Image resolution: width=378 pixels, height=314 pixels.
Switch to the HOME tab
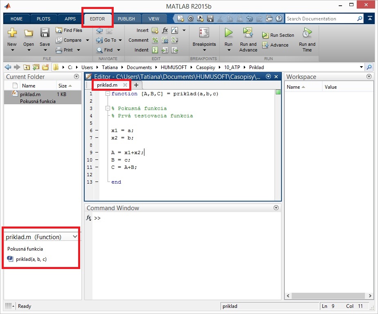pyautogui.click(x=16, y=19)
